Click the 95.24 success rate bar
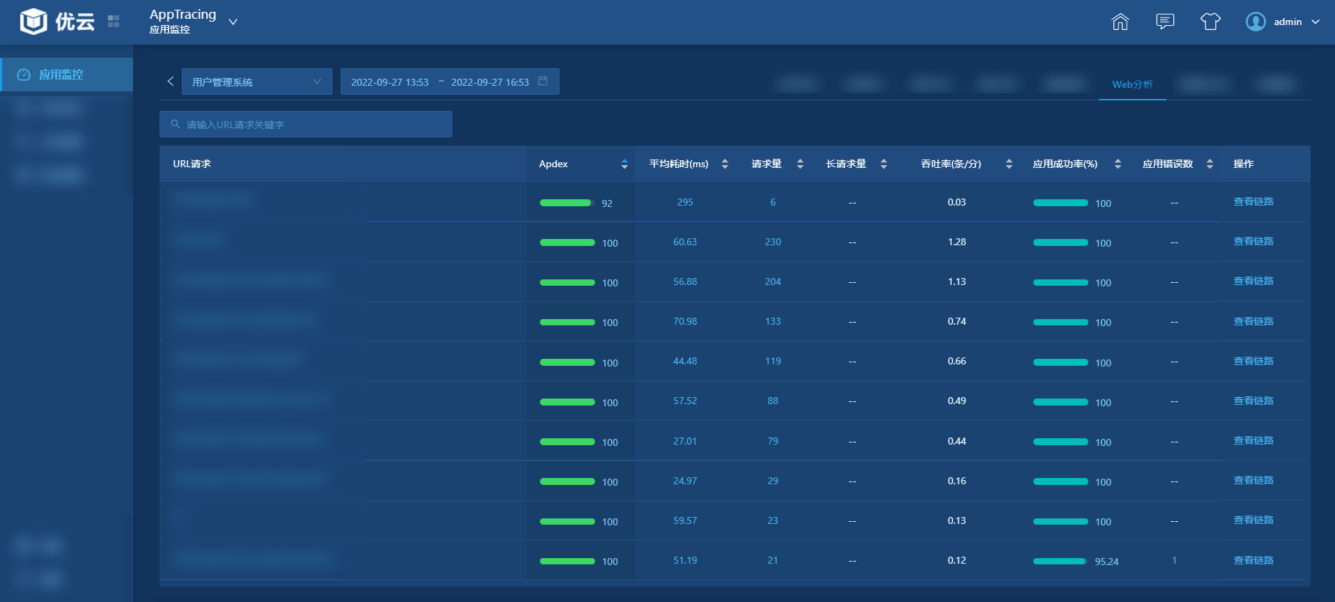Viewport: 1335px width, 602px height. tap(1060, 561)
